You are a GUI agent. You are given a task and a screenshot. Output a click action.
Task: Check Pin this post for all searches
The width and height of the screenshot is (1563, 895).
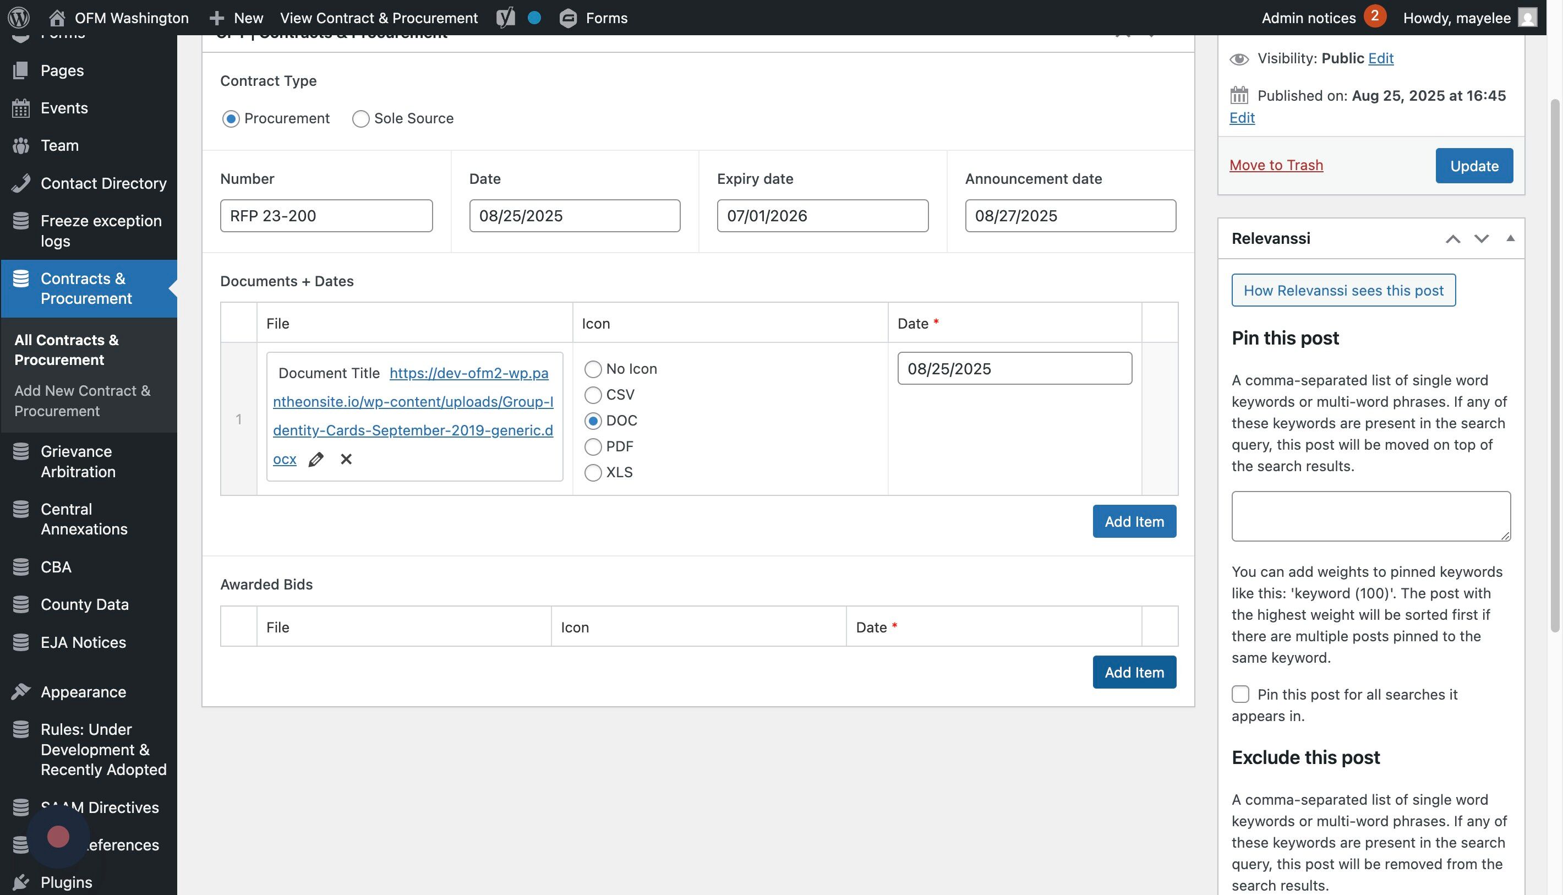[1240, 694]
